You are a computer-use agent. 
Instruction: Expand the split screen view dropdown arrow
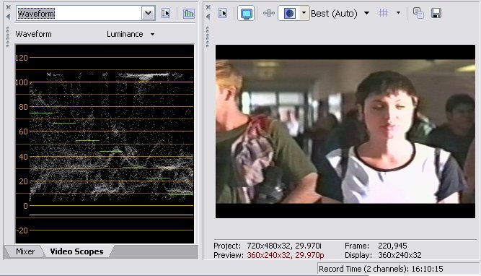(x=304, y=13)
